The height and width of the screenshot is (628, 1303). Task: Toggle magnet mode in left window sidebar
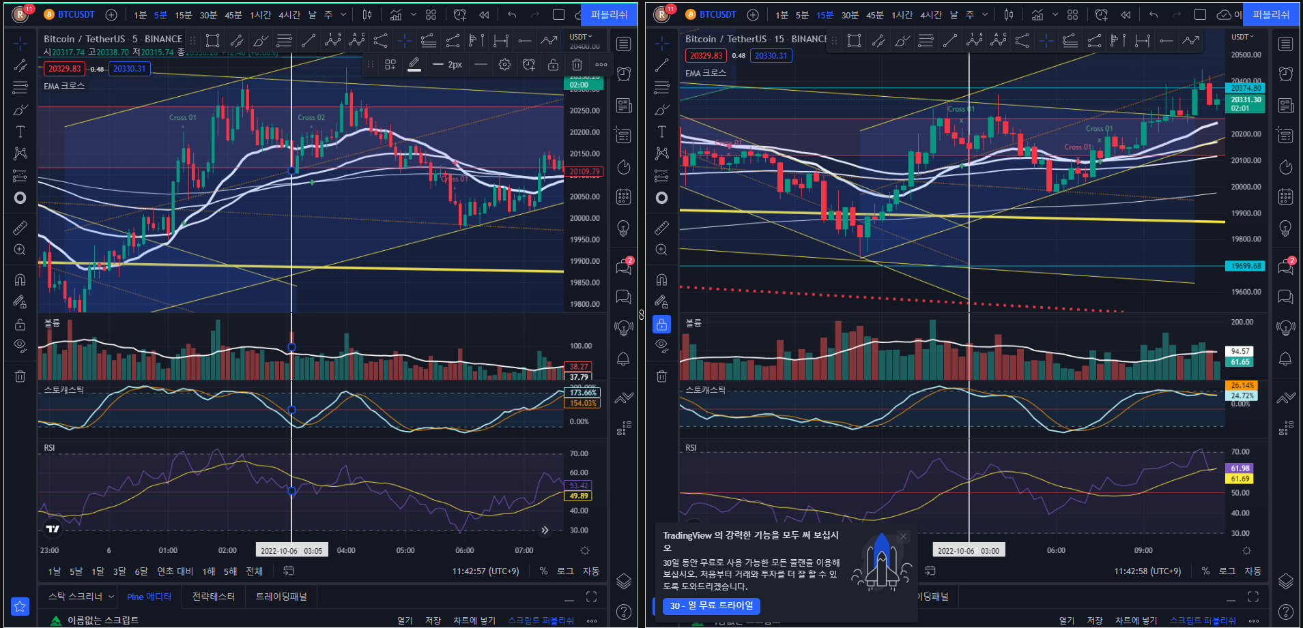(x=20, y=280)
